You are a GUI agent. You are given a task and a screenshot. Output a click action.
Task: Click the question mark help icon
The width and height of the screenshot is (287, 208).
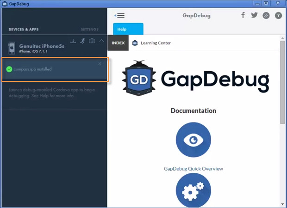[x=278, y=15]
